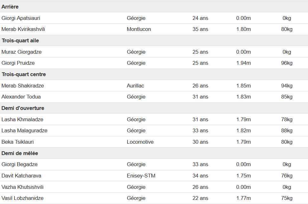The width and height of the screenshot is (308, 204).
Task: Open Giorgi Begadze player row
Action: [154, 165]
